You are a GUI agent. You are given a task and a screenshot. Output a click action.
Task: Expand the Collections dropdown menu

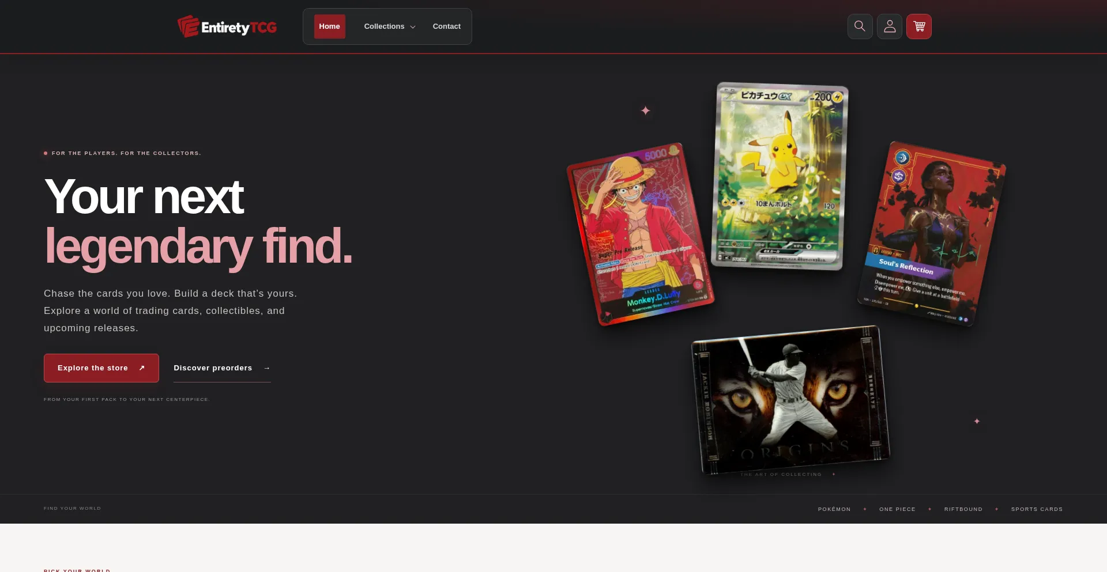pos(390,26)
